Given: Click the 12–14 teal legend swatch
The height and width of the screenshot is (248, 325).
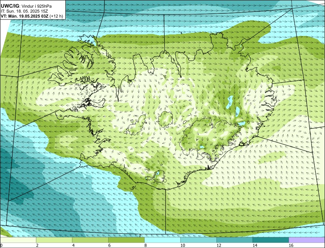Looking at the screenshot, I should coord(234,240).
